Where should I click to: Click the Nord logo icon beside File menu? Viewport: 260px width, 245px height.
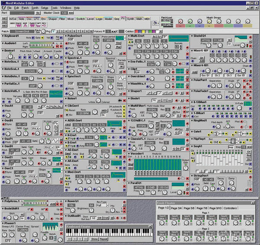click(x=4, y=8)
